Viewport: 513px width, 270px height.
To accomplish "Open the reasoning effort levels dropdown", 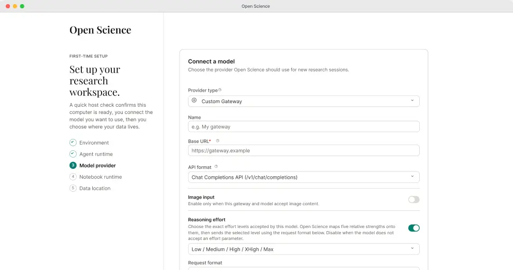I will (x=304, y=249).
